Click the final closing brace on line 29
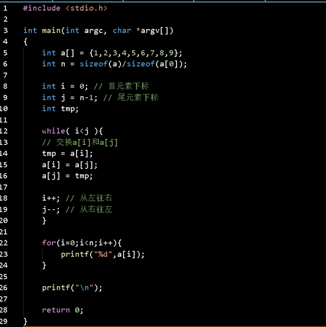326x327 pixels. pos(25,321)
